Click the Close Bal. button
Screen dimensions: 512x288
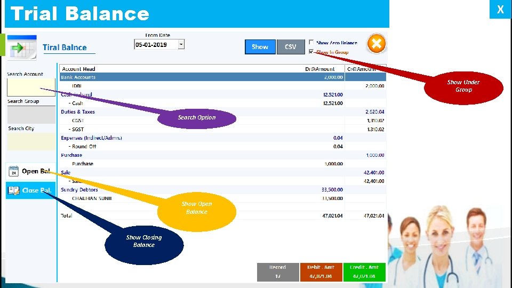(31, 190)
